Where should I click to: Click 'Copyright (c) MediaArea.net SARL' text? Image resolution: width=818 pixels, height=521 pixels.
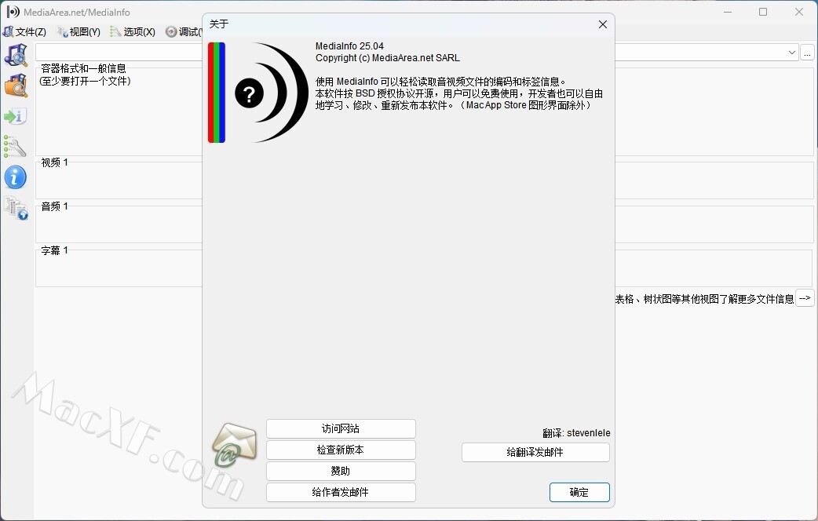(x=388, y=58)
